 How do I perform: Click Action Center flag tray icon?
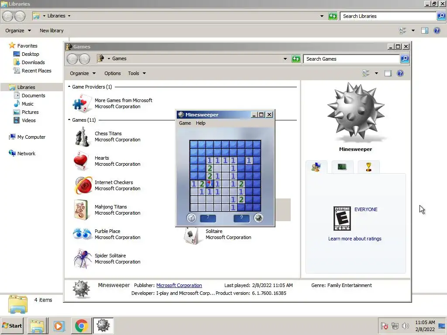[384, 325]
